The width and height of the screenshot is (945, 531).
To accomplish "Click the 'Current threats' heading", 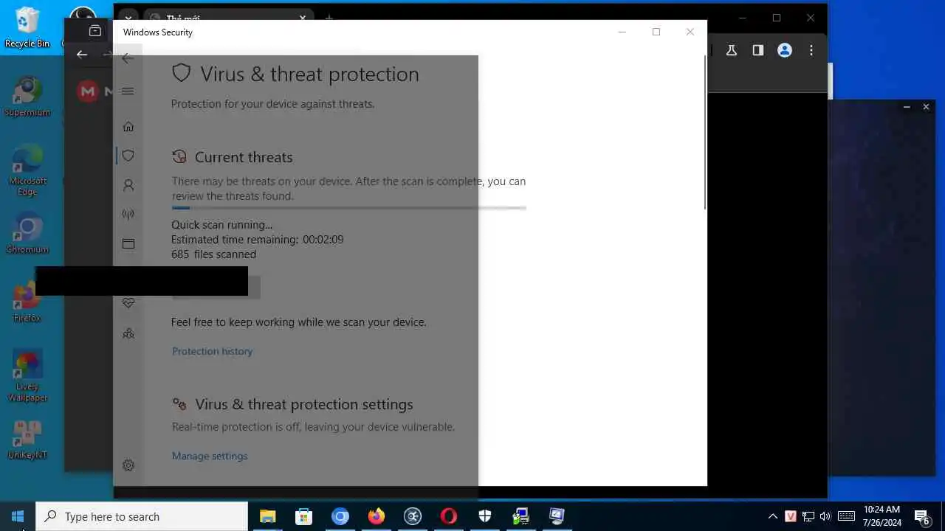I will coord(244,157).
